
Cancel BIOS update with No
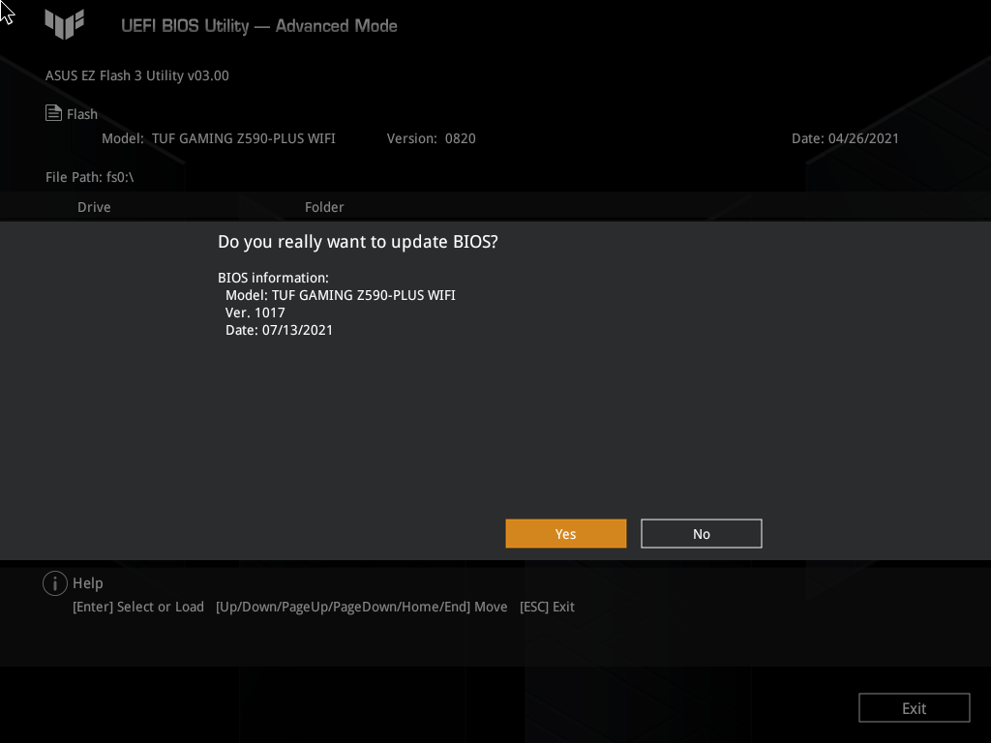[x=701, y=533]
